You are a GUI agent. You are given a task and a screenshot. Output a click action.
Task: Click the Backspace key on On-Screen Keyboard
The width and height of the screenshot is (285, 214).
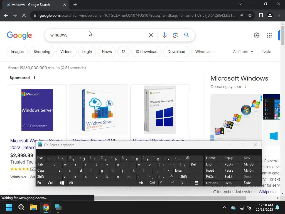point(187,158)
